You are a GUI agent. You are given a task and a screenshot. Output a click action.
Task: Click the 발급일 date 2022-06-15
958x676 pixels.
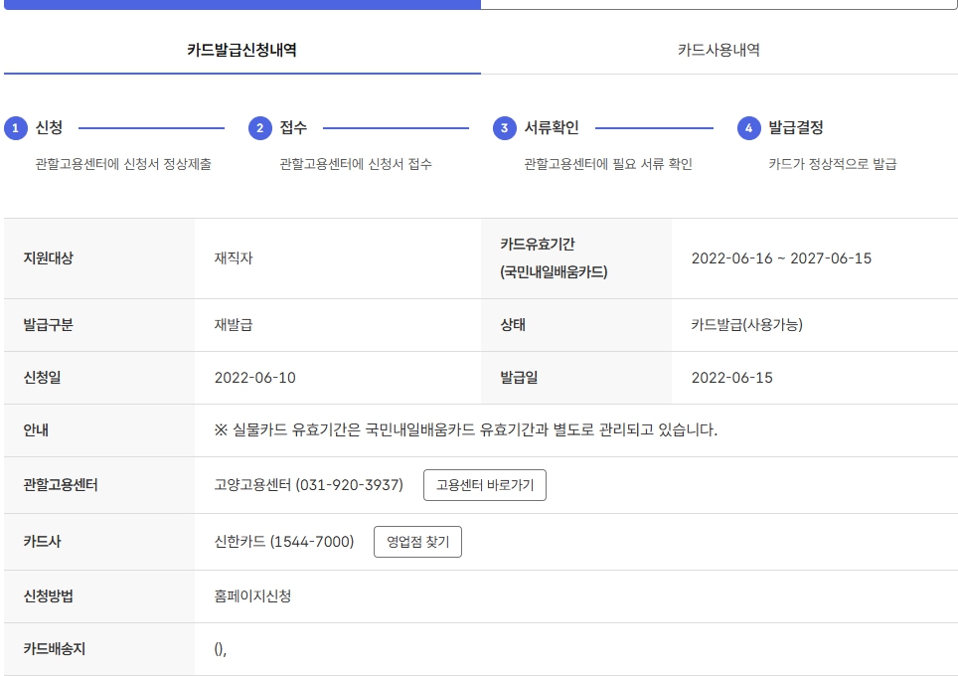pos(730,378)
